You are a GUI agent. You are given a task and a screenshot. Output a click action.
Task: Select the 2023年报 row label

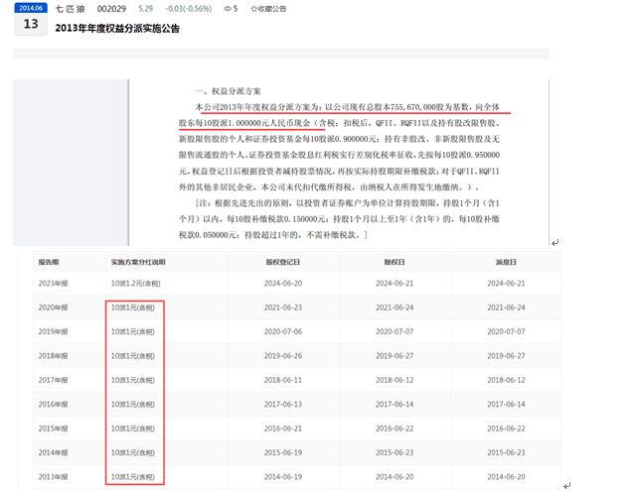click(x=53, y=284)
